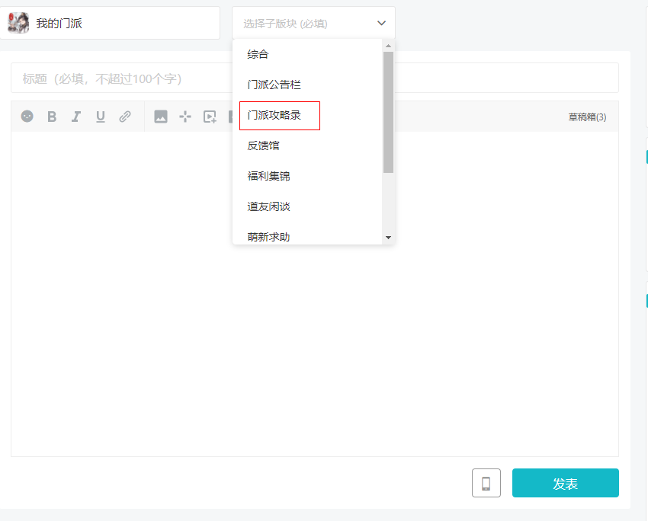Click the 我的门派 avatar image

[18, 23]
